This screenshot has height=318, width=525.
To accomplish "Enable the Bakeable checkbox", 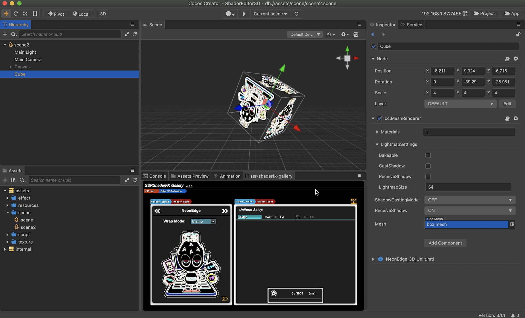I will point(428,155).
